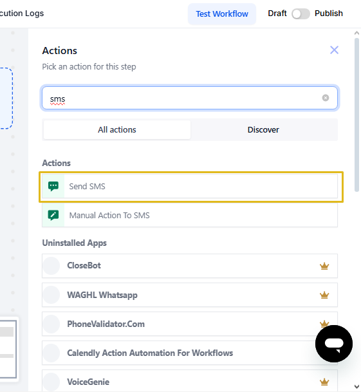Viewport: 361px width, 392px height.
Task: Click the crown icon beside VoiceGenie
Action: pyautogui.click(x=324, y=382)
